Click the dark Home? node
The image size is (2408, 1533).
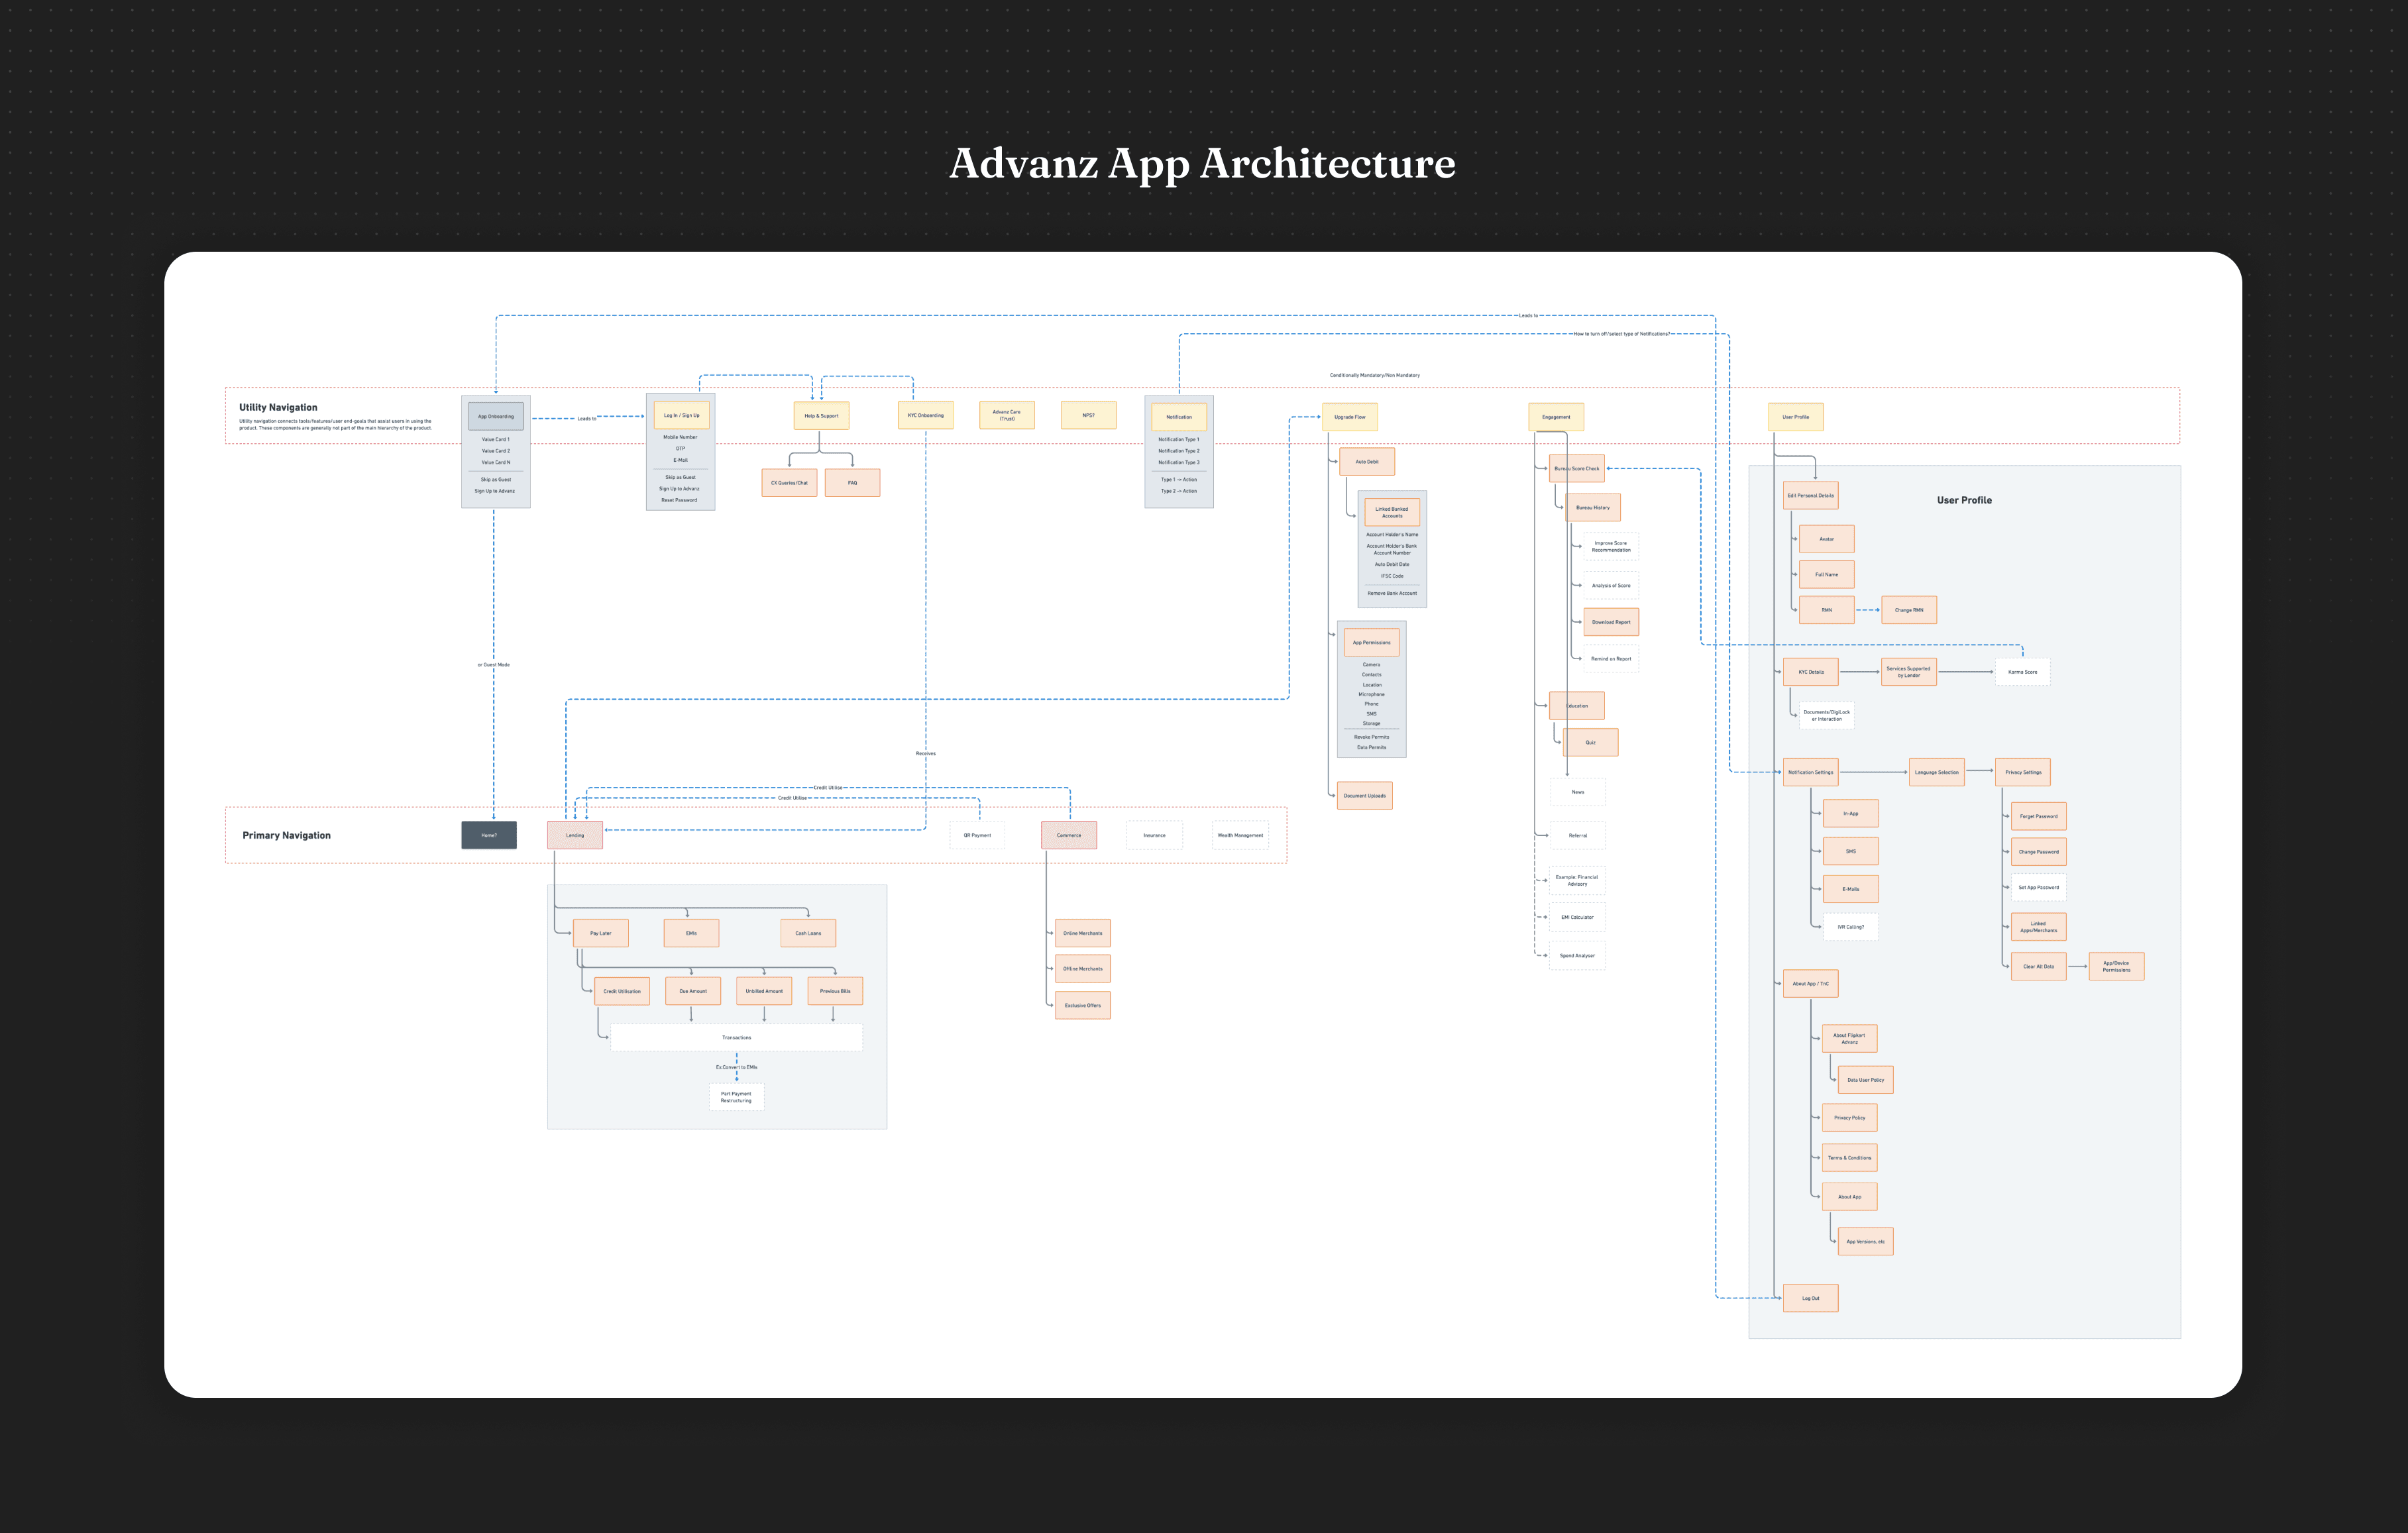[489, 835]
